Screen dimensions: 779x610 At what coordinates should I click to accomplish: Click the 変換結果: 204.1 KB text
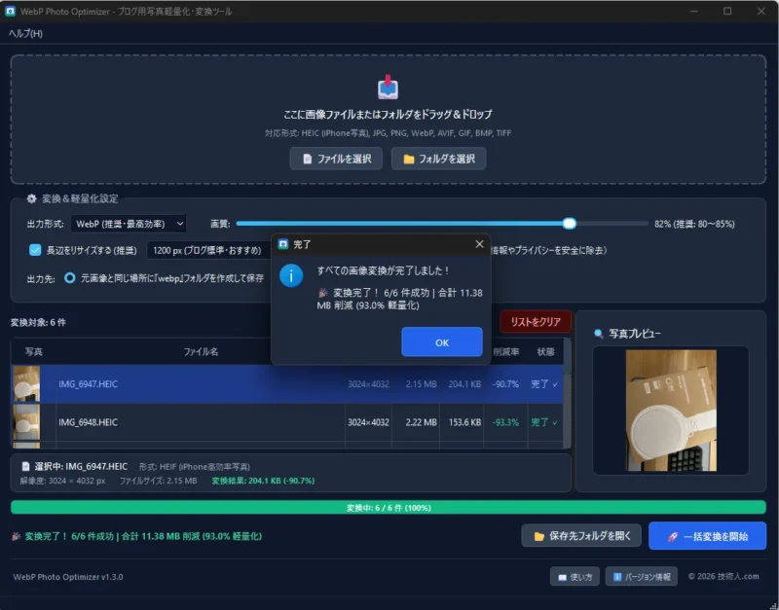[263, 481]
